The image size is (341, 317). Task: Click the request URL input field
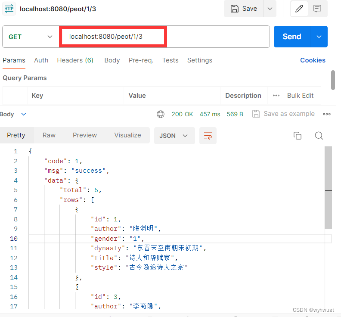pos(164,37)
